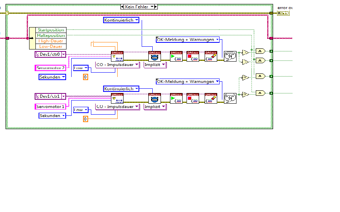Open the Dev1/ctr1 channel dropdown
The image size is (340, 212).
[x=63, y=96]
